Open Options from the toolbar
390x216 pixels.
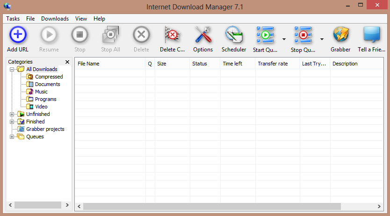coord(203,35)
